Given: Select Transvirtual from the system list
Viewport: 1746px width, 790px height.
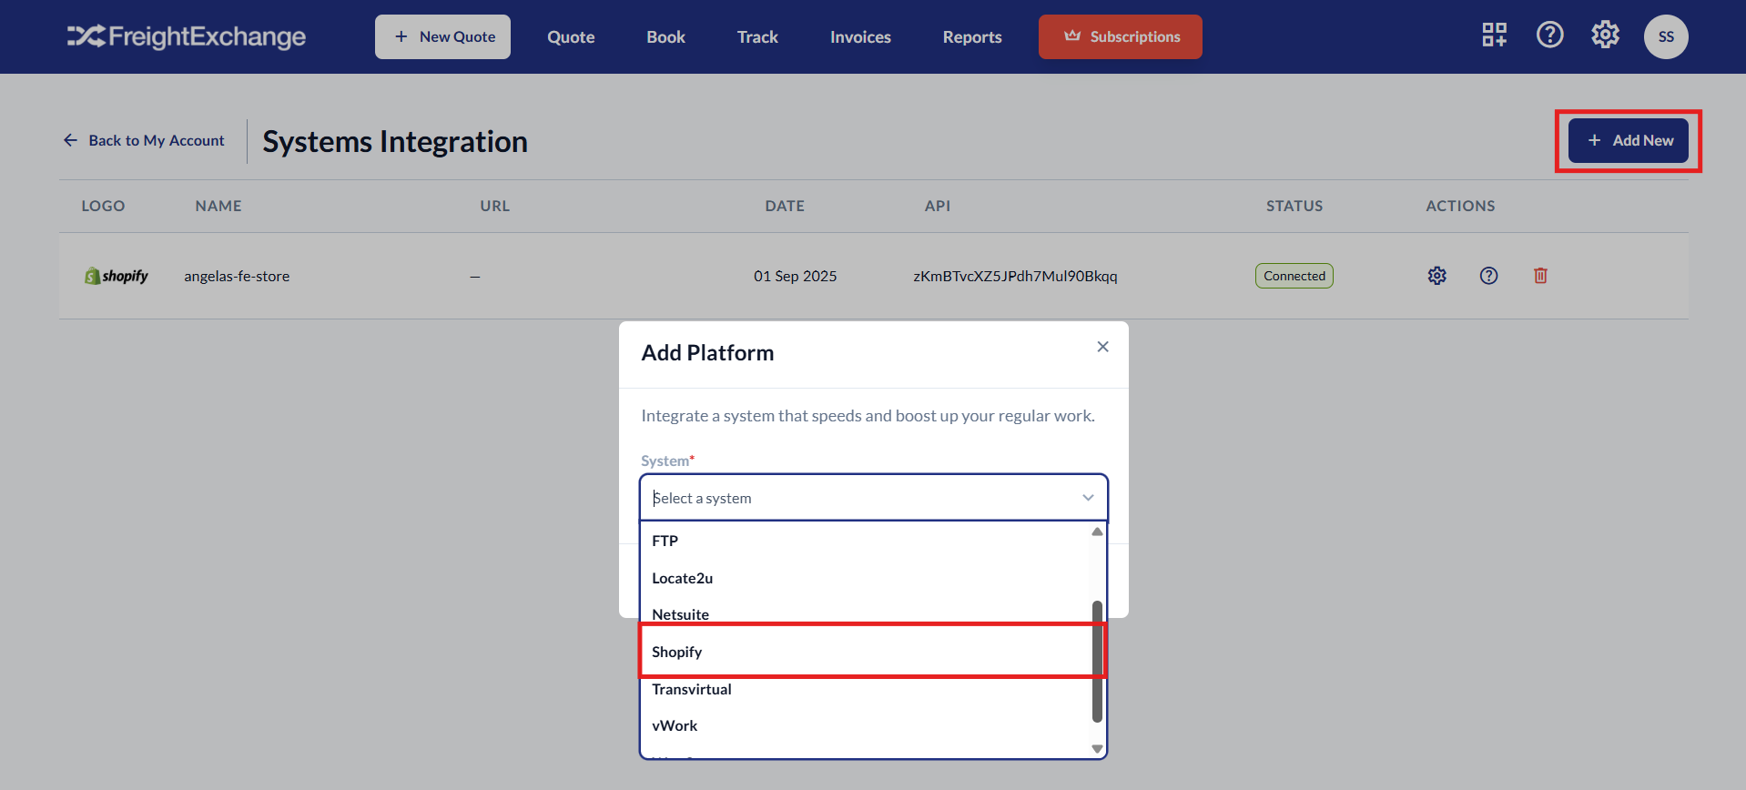Looking at the screenshot, I should (866, 689).
